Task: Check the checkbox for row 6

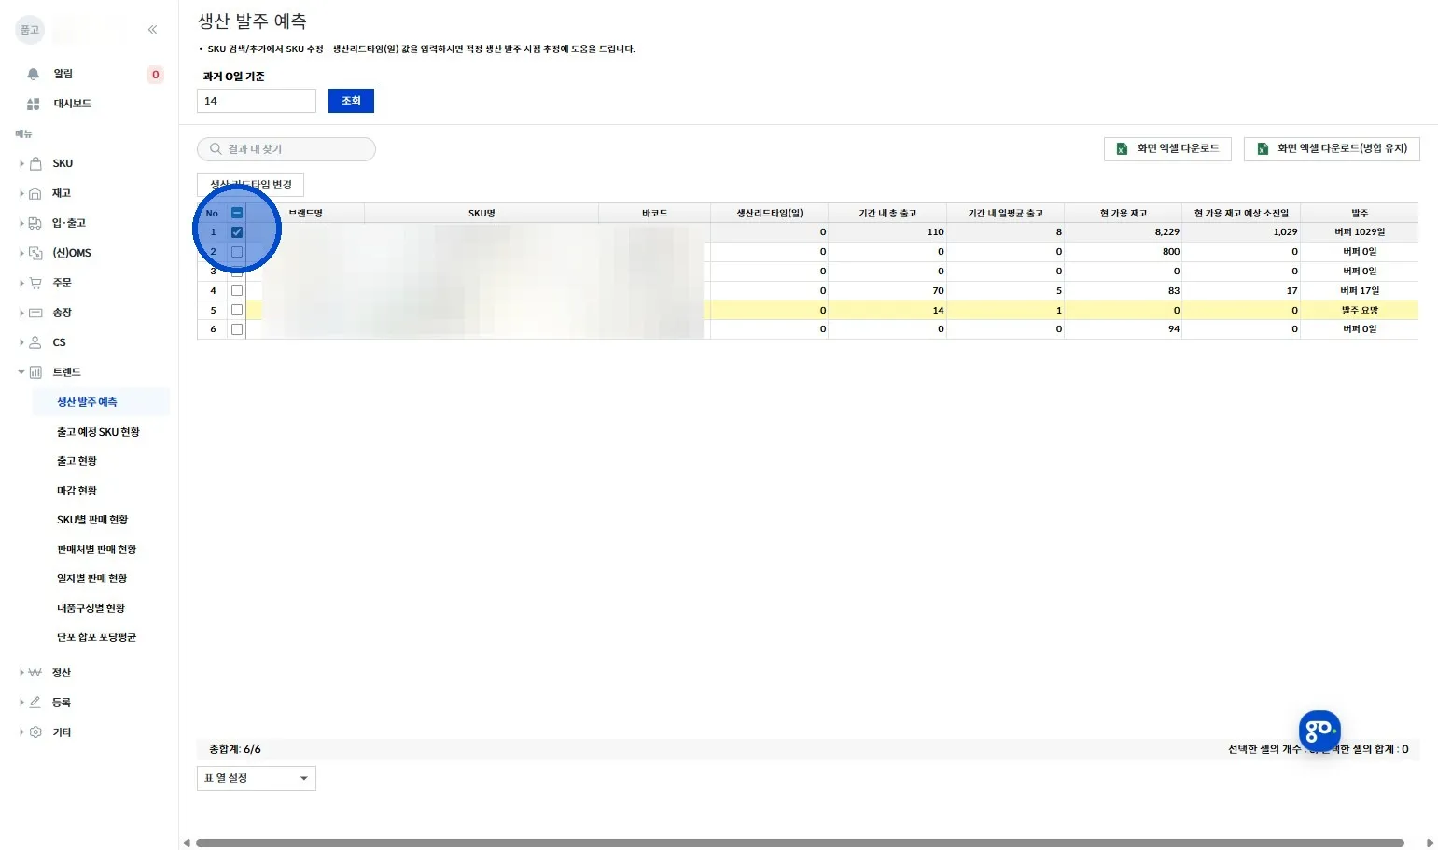Action: 237,329
